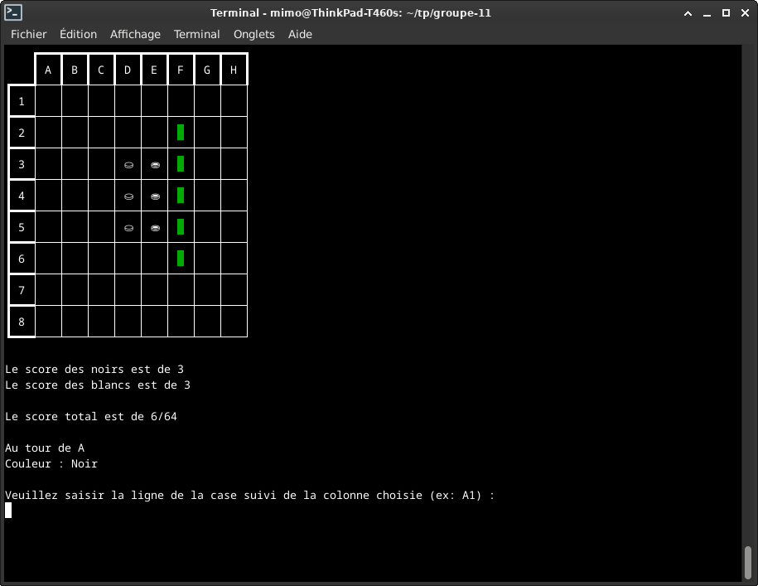Roll up the window with the arrow button
Image resolution: width=758 pixels, height=586 pixels.
click(688, 12)
